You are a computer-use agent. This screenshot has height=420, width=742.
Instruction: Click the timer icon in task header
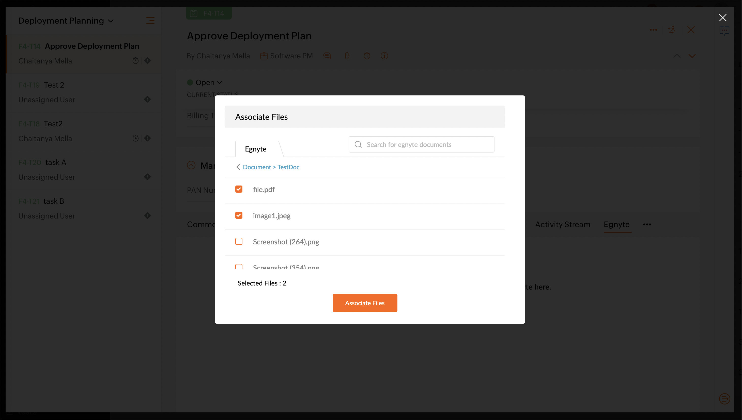(x=367, y=56)
